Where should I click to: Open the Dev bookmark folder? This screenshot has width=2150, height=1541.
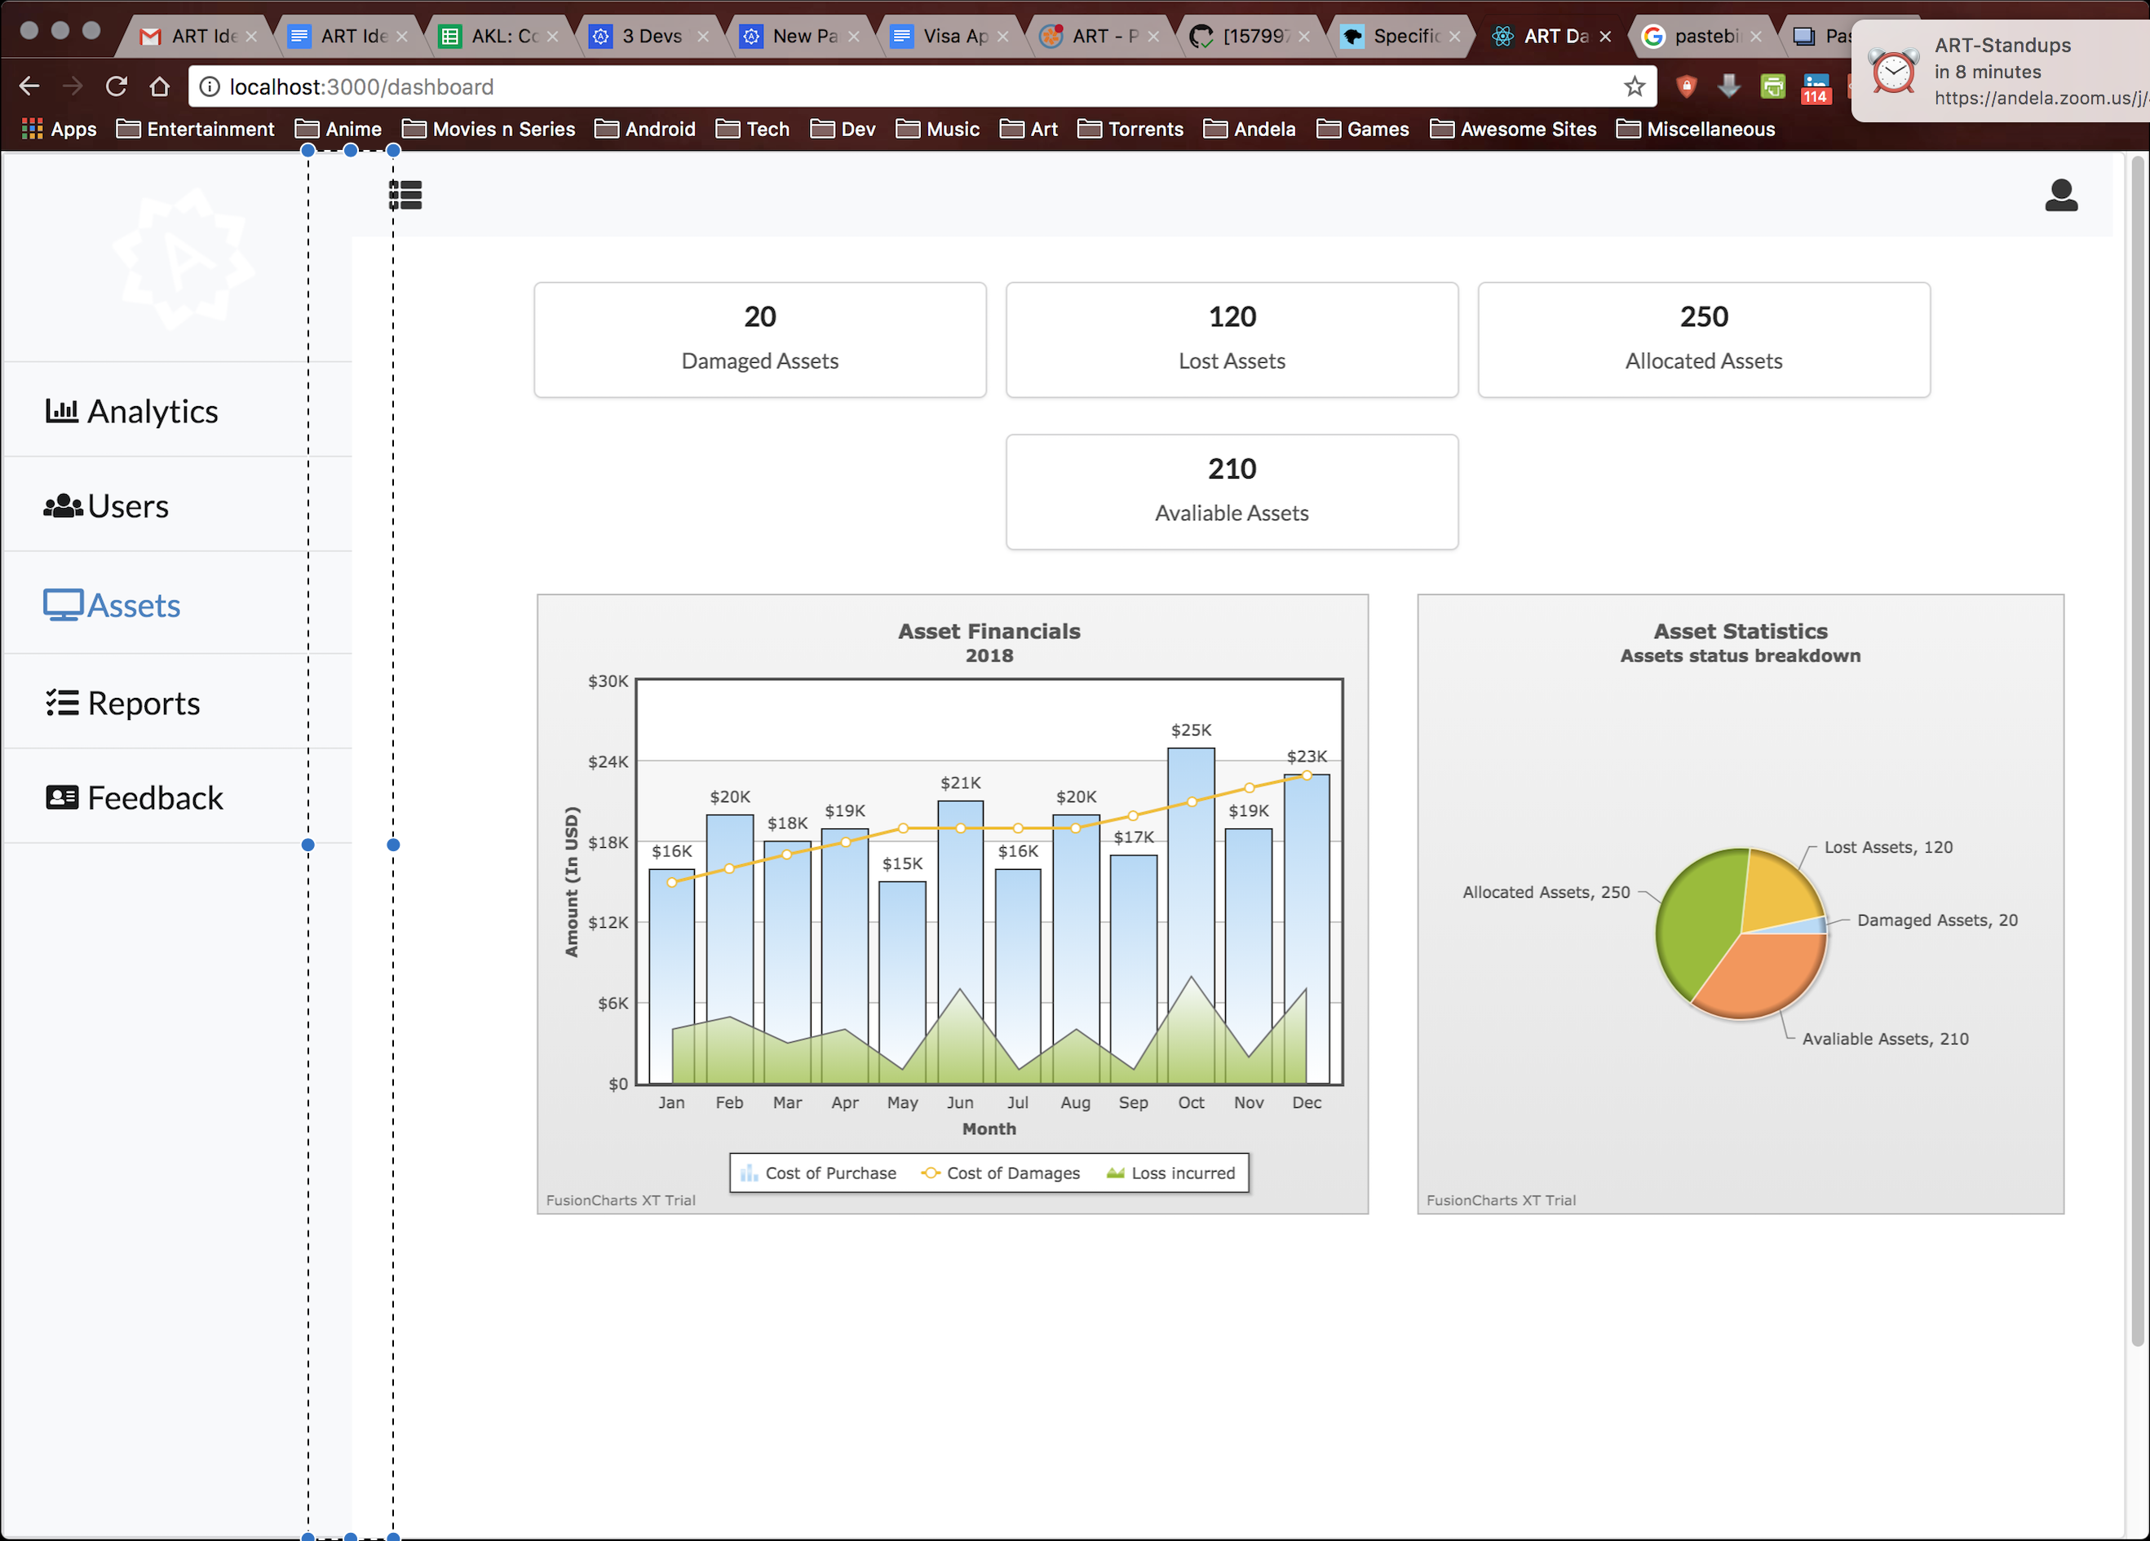[843, 129]
